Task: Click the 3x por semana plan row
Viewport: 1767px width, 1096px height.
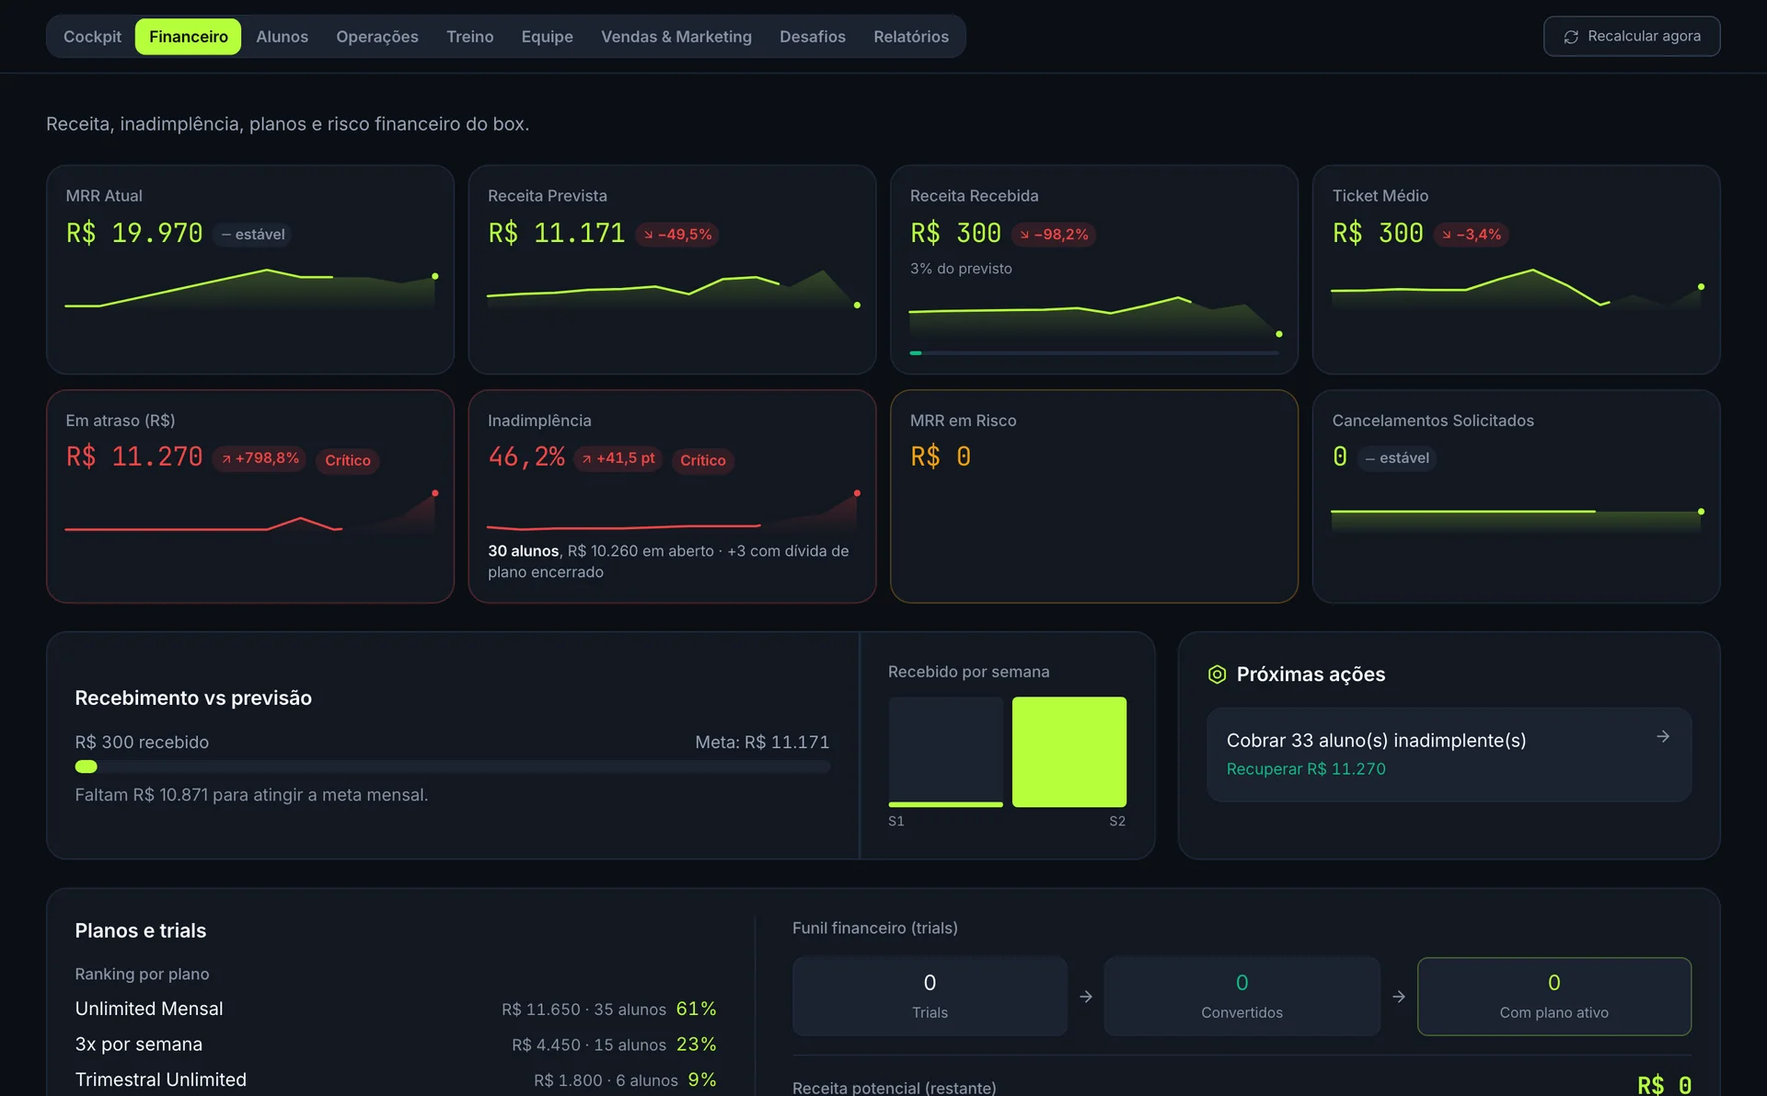Action: click(396, 1044)
